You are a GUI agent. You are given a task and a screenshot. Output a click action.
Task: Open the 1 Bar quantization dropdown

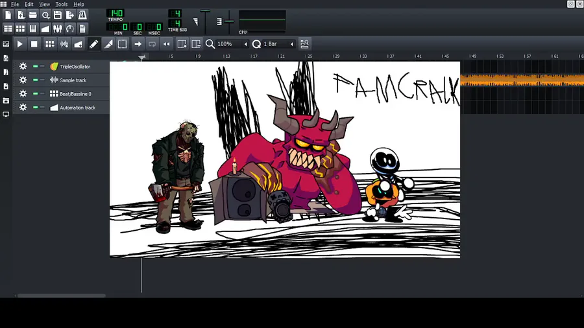point(278,44)
